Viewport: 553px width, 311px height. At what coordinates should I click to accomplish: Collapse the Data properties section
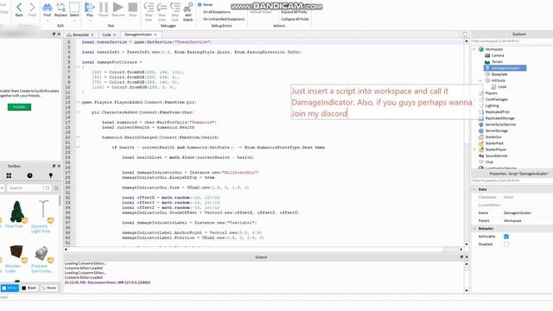click(474, 189)
